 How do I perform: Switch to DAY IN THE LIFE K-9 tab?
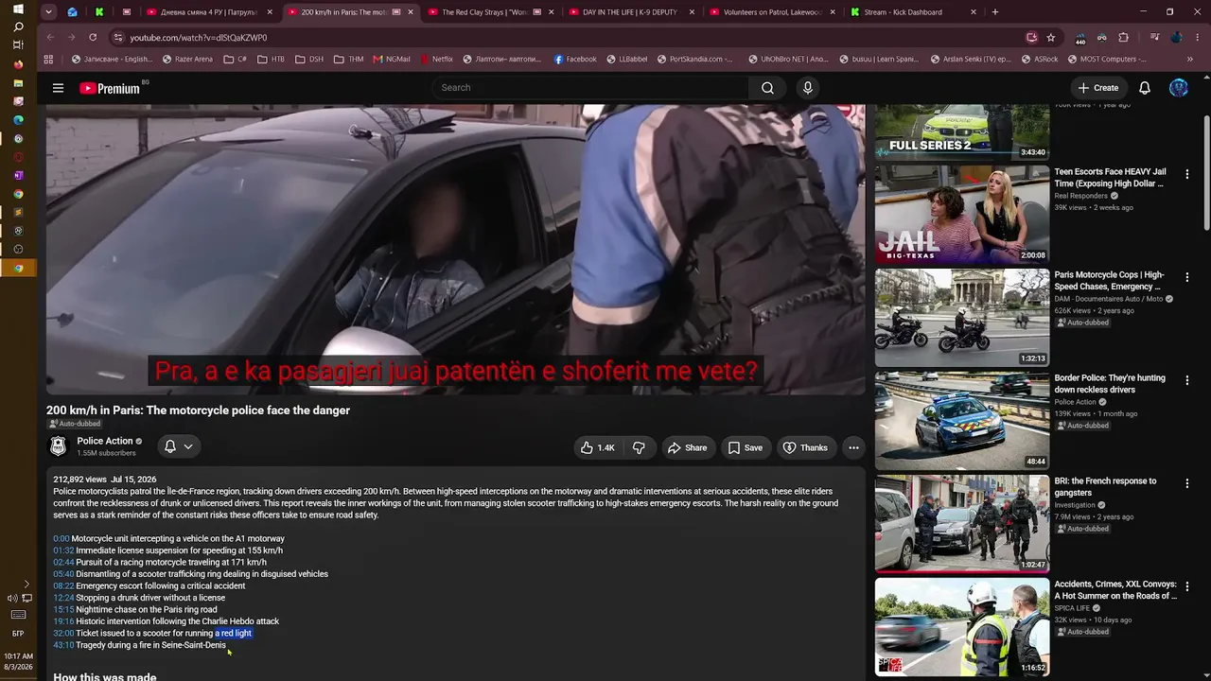click(630, 12)
